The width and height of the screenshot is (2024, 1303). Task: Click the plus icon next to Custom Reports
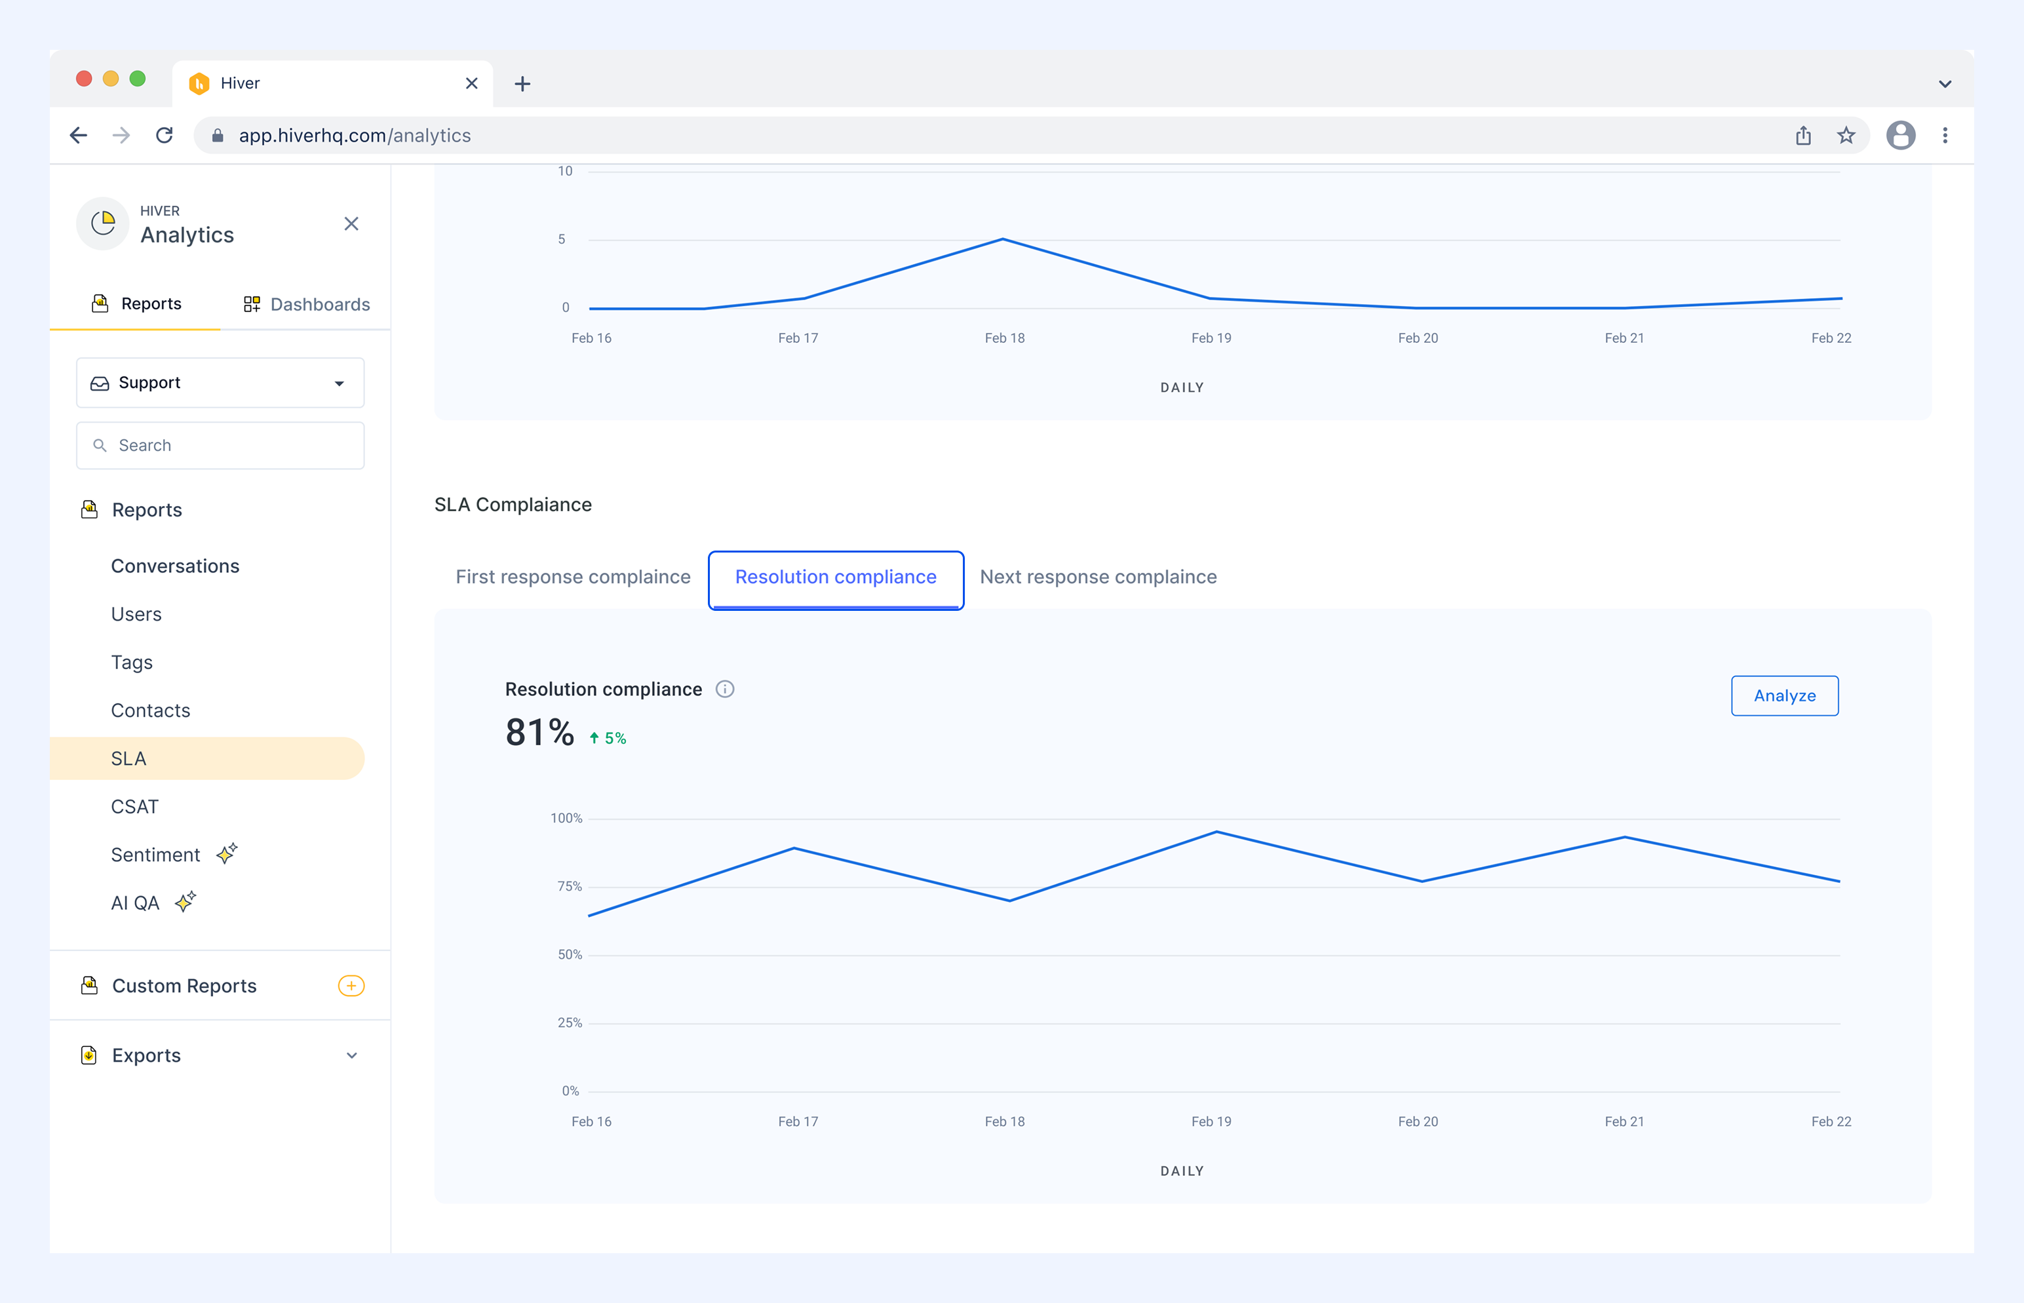tap(351, 986)
